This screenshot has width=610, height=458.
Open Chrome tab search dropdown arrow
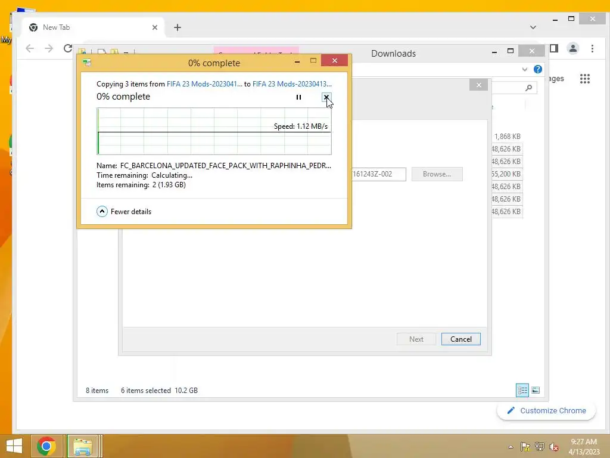(x=533, y=27)
